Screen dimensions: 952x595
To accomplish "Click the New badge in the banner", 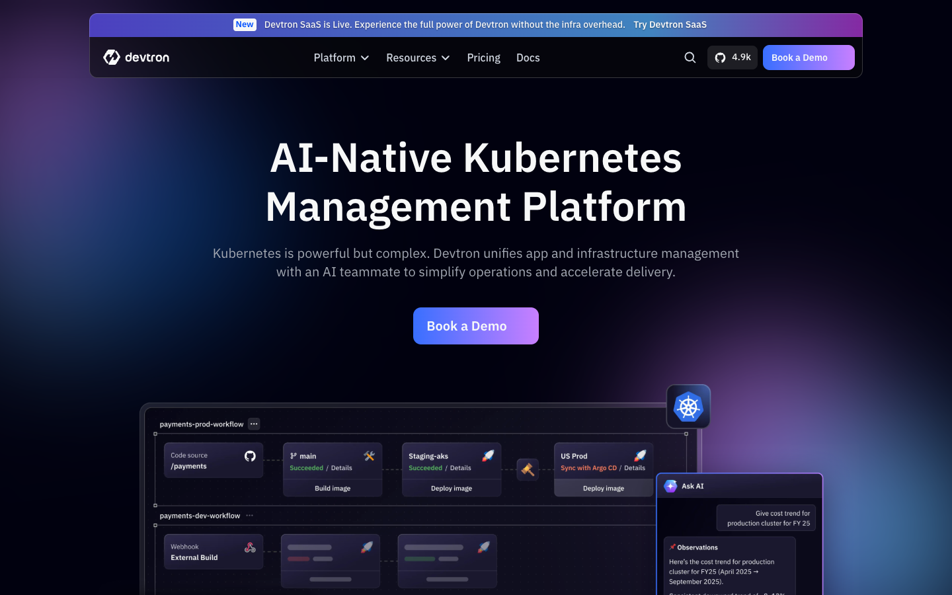I will (x=245, y=24).
